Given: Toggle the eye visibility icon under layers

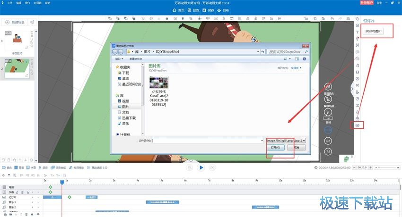Looking at the screenshot, I should (x=38, y=214).
